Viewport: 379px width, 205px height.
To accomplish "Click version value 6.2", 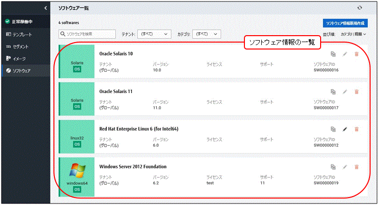I will [x=156, y=183].
